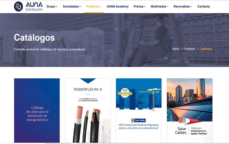The height and width of the screenshot is (144, 229).
Task: Open the CPR Construction Products Regulation catalog
Action: tap(139, 110)
